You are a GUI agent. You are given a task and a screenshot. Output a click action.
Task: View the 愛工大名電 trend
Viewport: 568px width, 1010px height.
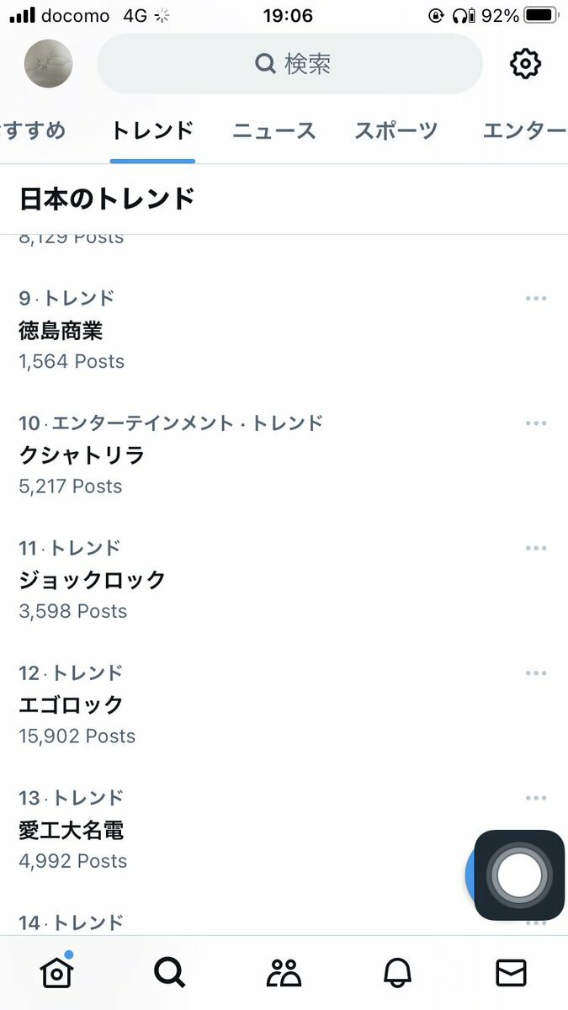point(72,830)
